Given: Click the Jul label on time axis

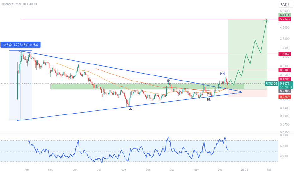Looking at the screenshot, I should [x=99, y=170].
